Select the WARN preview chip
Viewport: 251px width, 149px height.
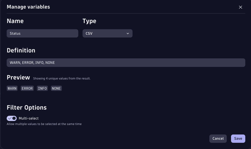click(x=12, y=88)
